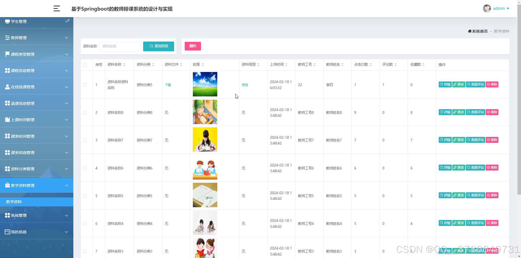Click the 下载 link in row 1

[168, 84]
